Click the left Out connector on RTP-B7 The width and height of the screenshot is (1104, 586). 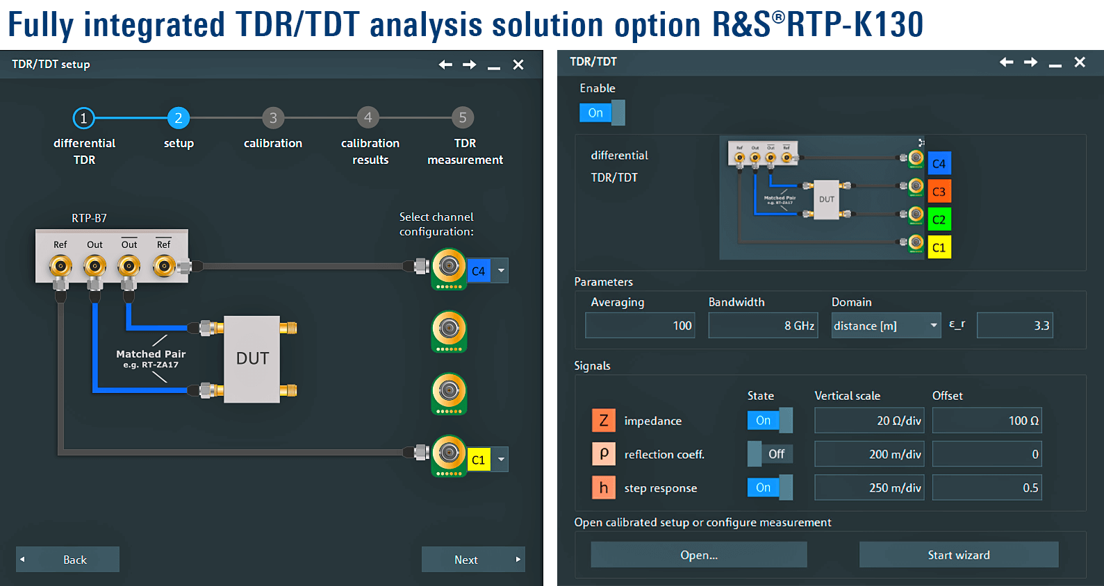click(94, 265)
